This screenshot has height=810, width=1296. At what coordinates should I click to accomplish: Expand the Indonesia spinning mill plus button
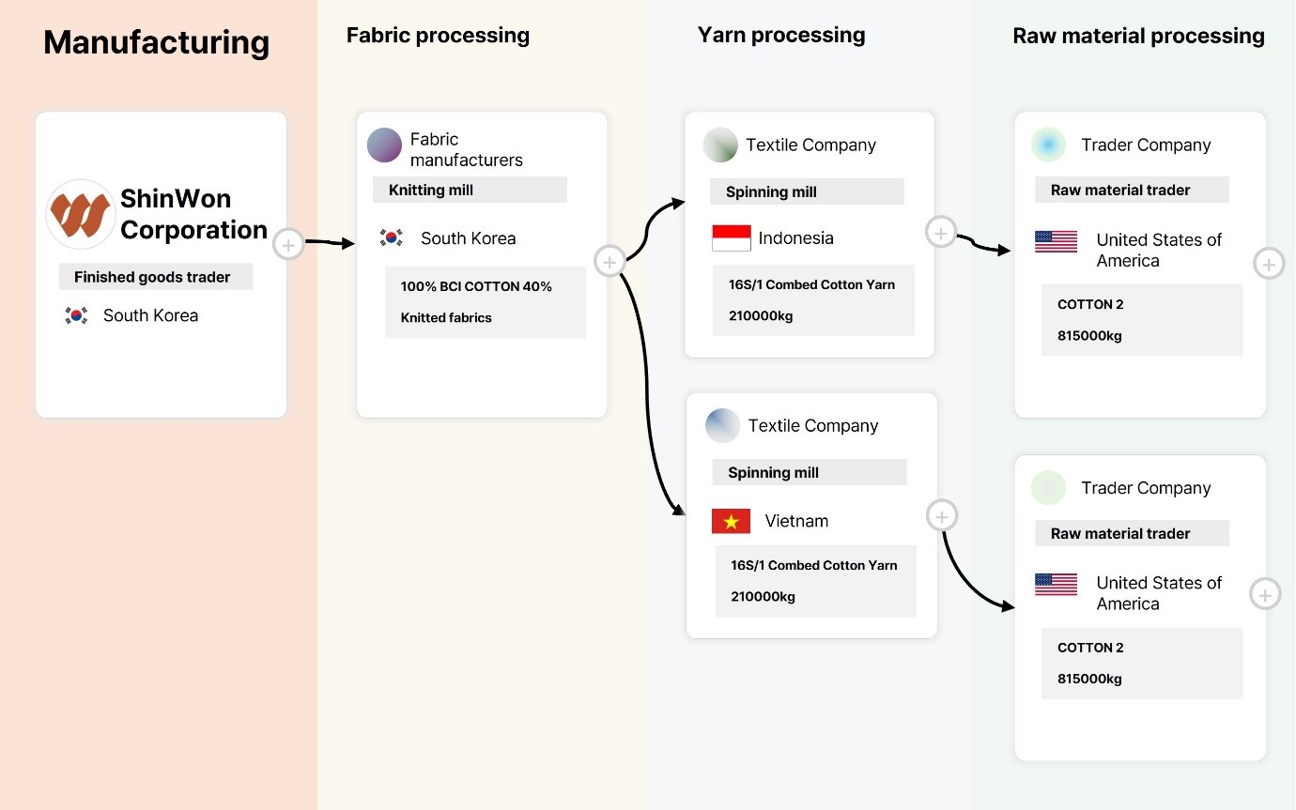tap(941, 232)
